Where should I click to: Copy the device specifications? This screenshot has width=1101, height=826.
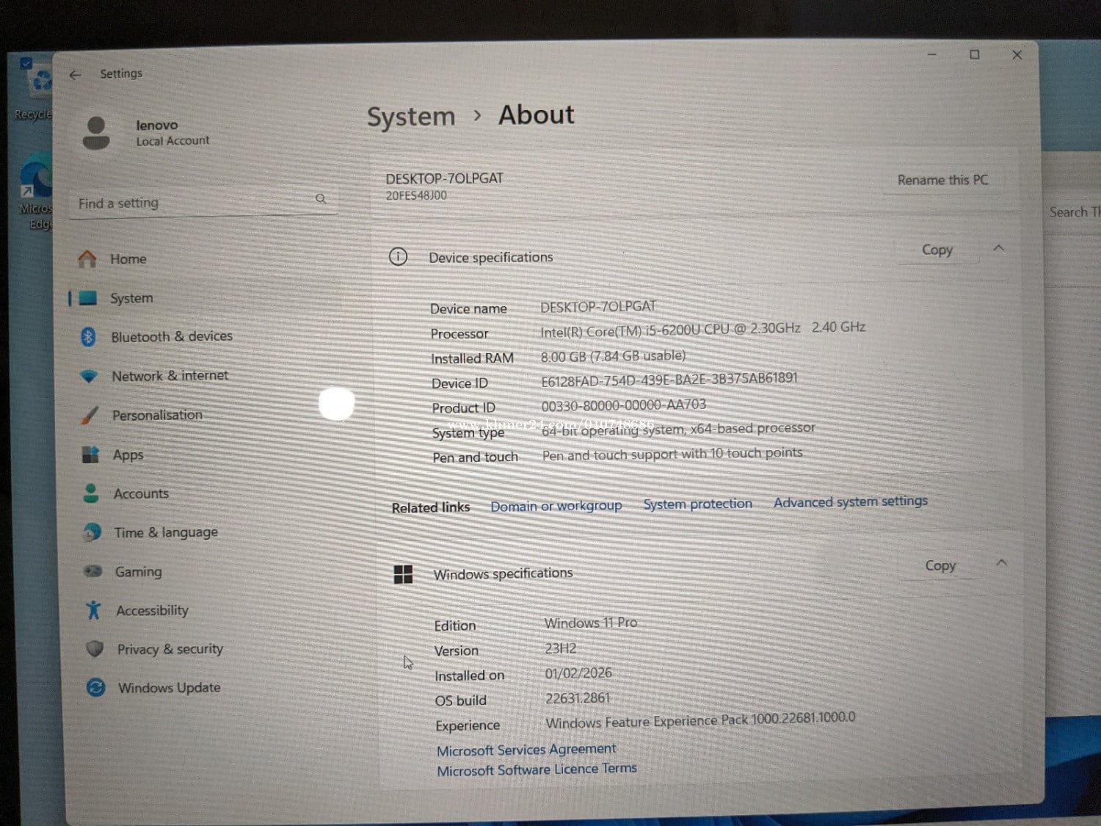coord(937,250)
